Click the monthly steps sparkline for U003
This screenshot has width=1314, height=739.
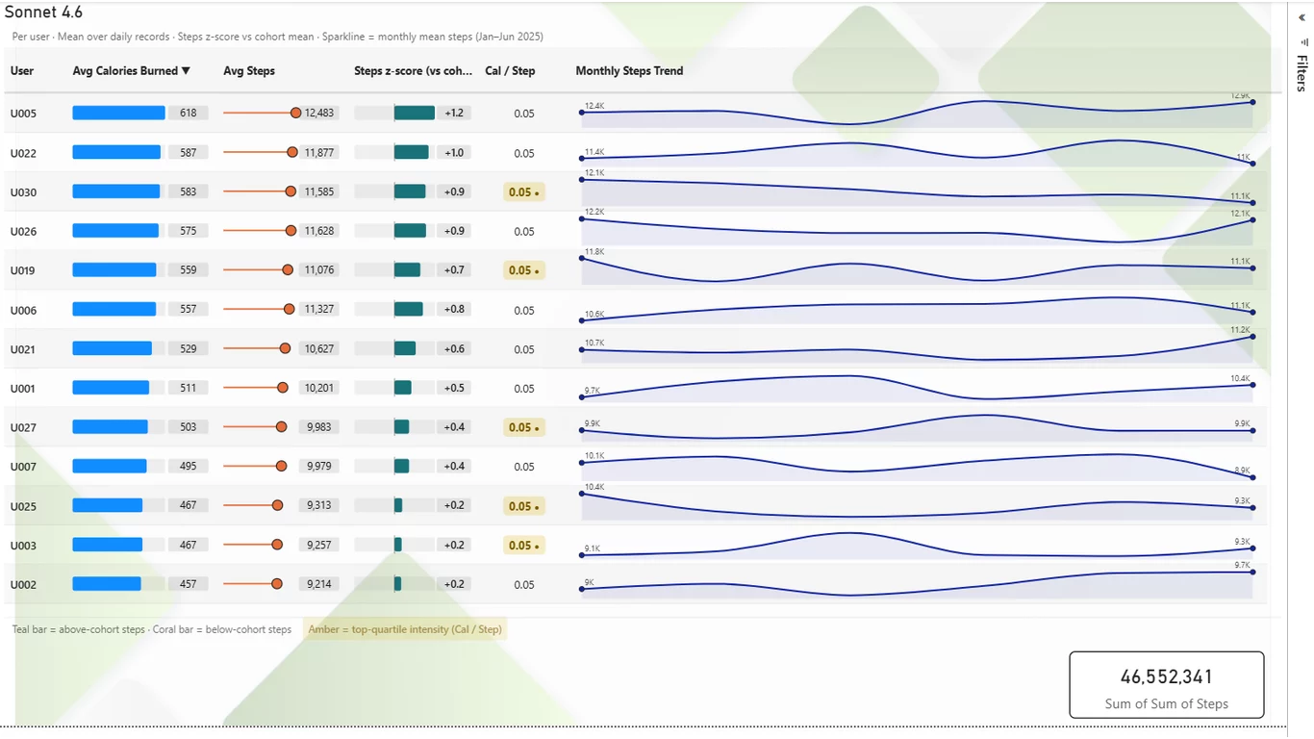coord(917,545)
